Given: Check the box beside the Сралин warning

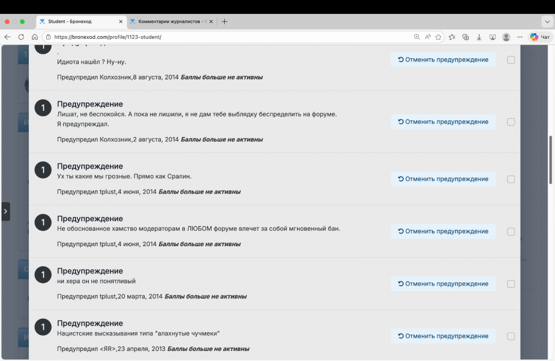Looking at the screenshot, I should tap(511, 179).
